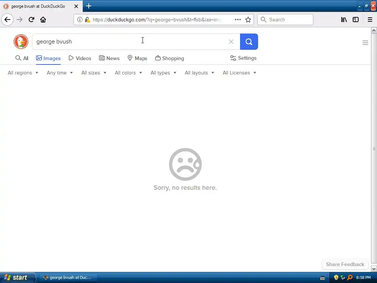Go back to the previous page
The height and width of the screenshot is (283, 377).
(7, 20)
